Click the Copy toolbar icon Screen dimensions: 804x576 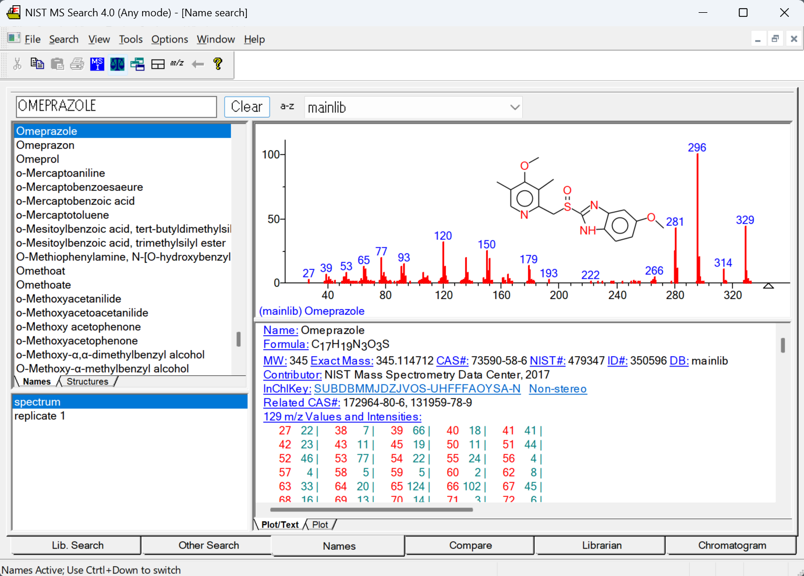pos(37,63)
